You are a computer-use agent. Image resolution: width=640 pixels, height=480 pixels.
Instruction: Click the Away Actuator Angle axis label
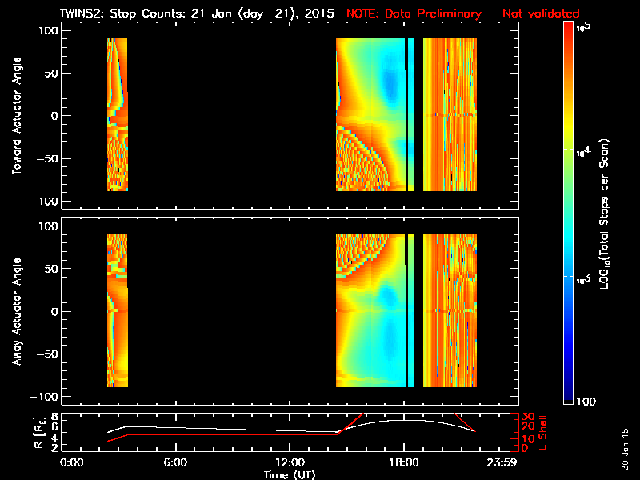click(x=16, y=311)
